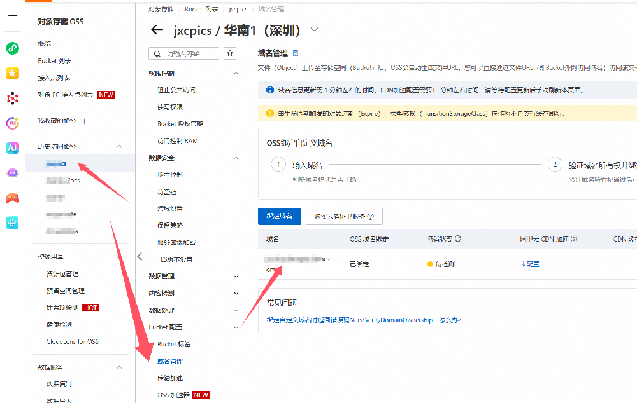
Task: Select Bucket 授权策略 in the bucket menu
Action: tap(180, 124)
